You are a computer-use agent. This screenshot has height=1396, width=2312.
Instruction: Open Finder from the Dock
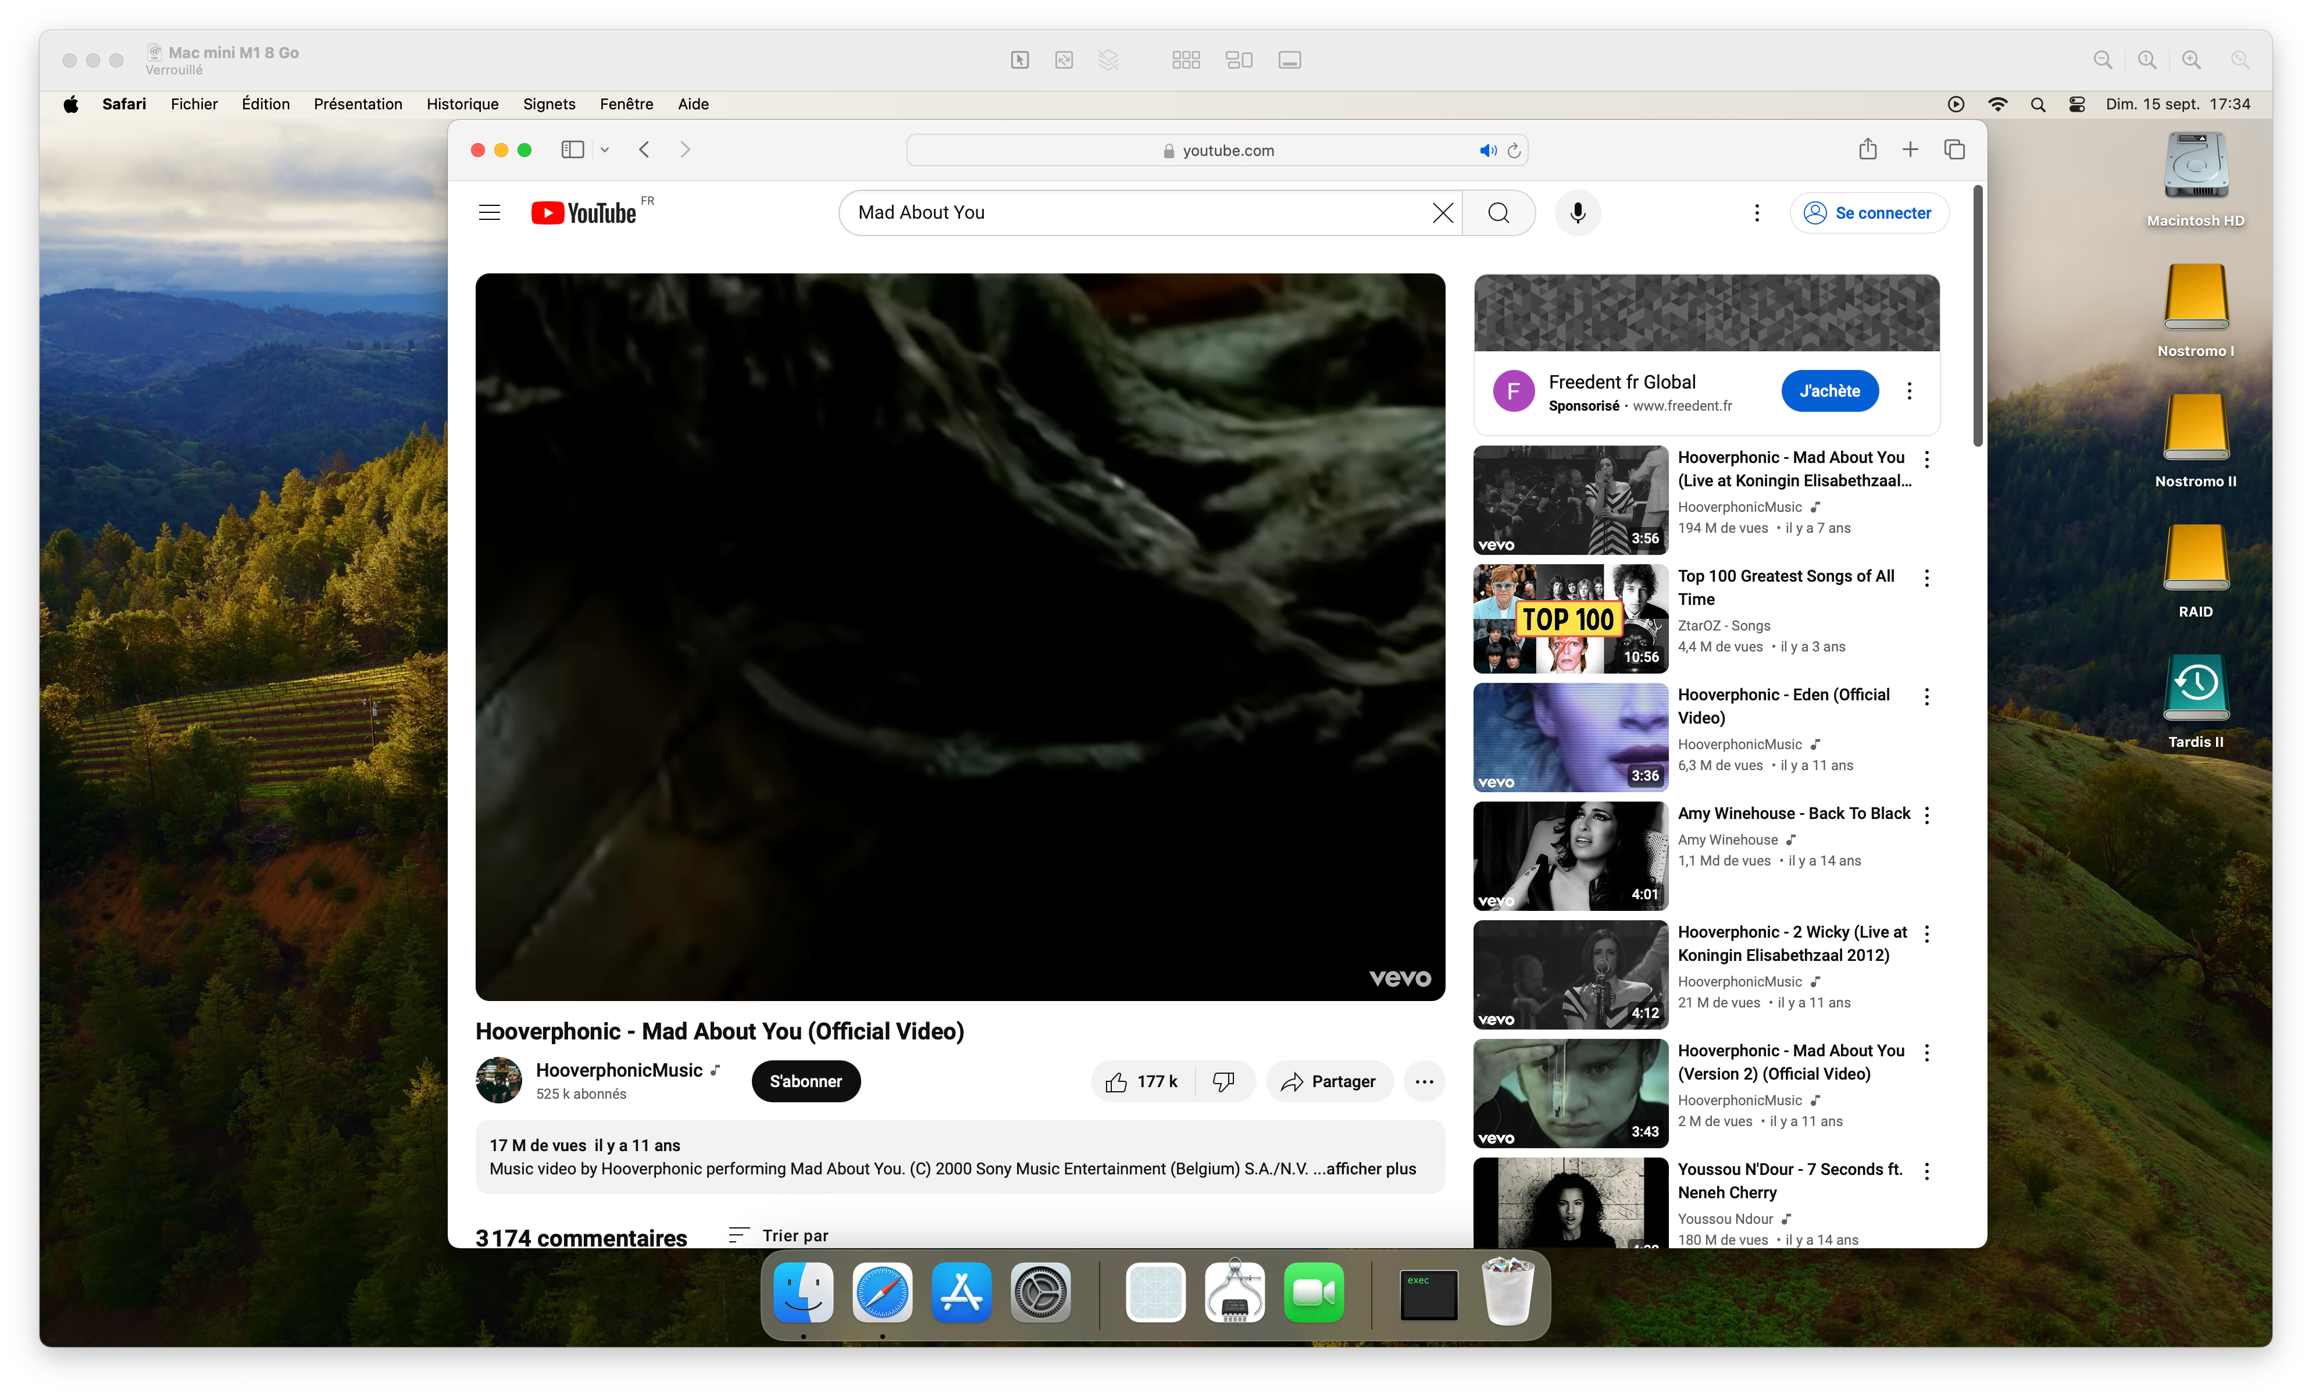(803, 1292)
